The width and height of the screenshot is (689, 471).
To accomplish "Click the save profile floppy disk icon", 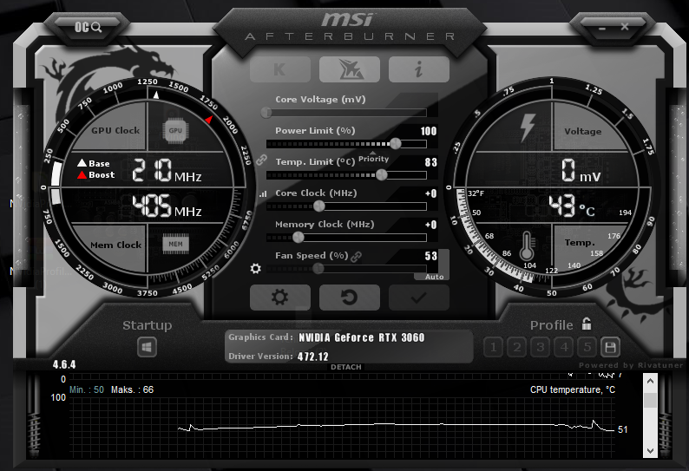I will pyautogui.click(x=610, y=348).
